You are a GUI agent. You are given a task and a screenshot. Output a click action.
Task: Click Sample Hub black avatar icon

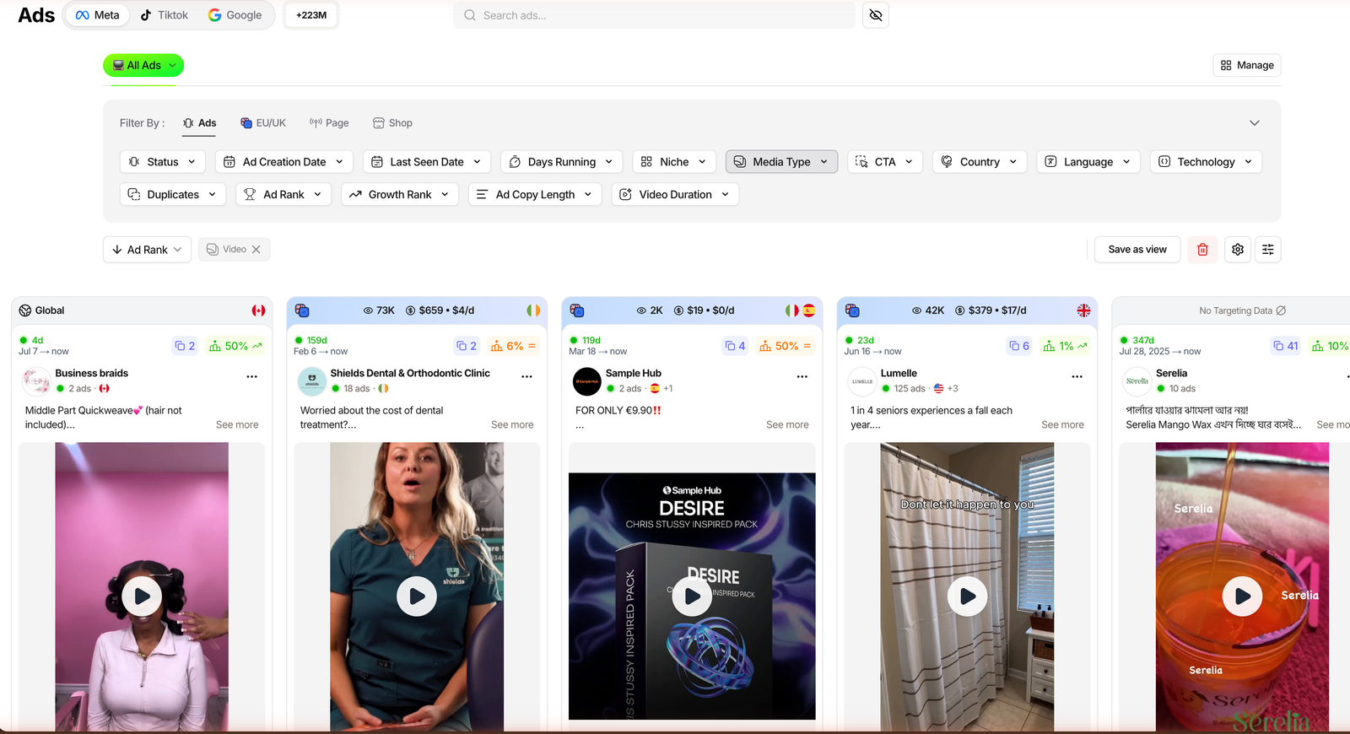[x=587, y=381]
